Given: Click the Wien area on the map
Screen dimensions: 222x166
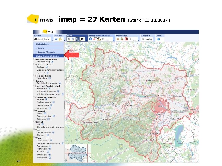Looking at the screenshot, I should point(160,106).
